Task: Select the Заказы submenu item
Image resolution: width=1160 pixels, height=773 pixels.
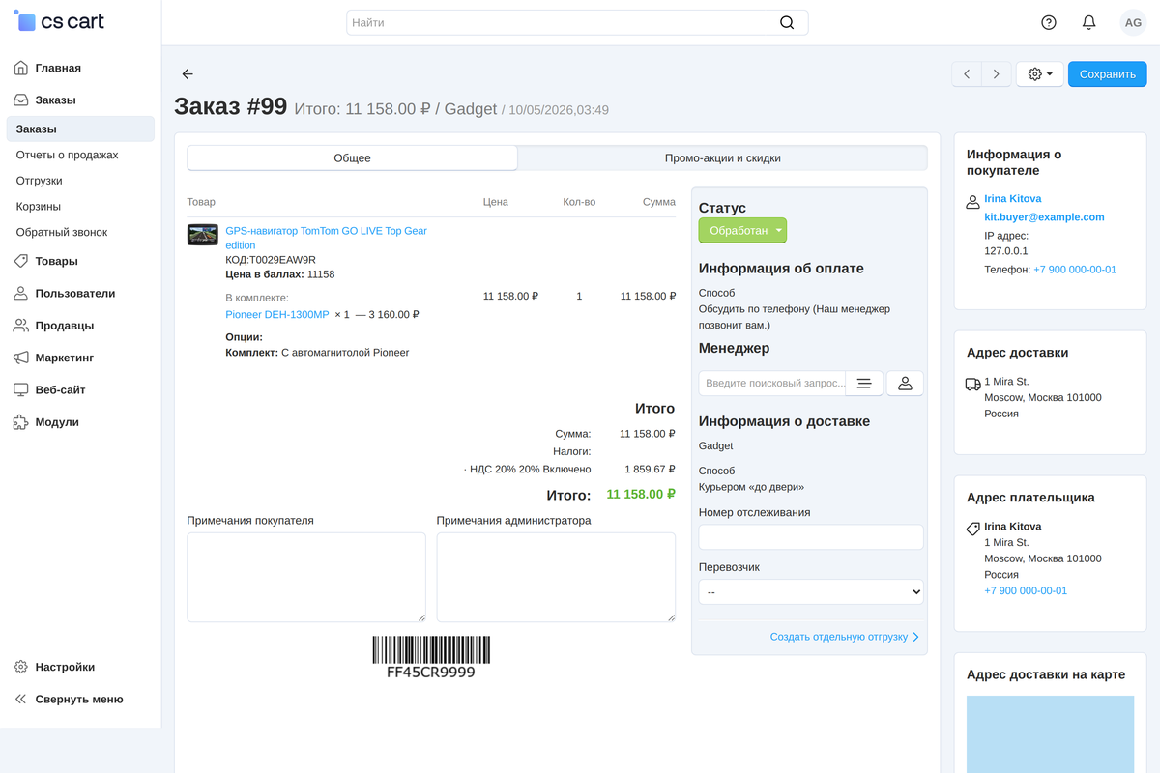Action: click(80, 129)
